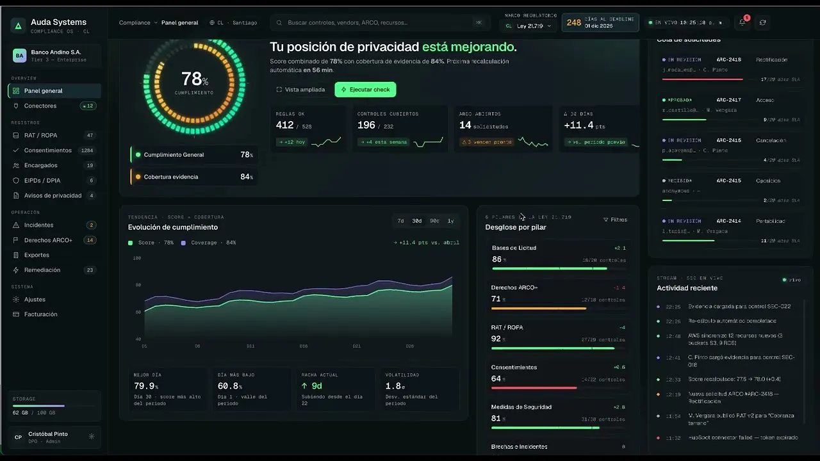The height and width of the screenshot is (461, 820).
Task: Toggle the Coverage legend in chart
Action: pos(209,243)
